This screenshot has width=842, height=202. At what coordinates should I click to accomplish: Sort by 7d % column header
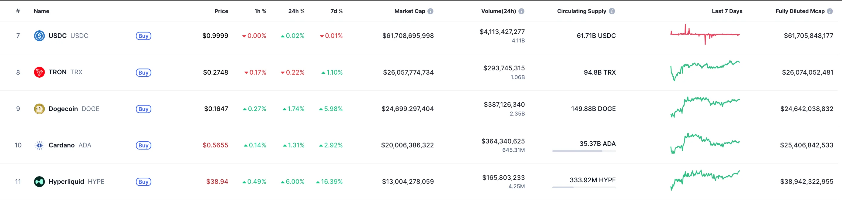coord(336,11)
